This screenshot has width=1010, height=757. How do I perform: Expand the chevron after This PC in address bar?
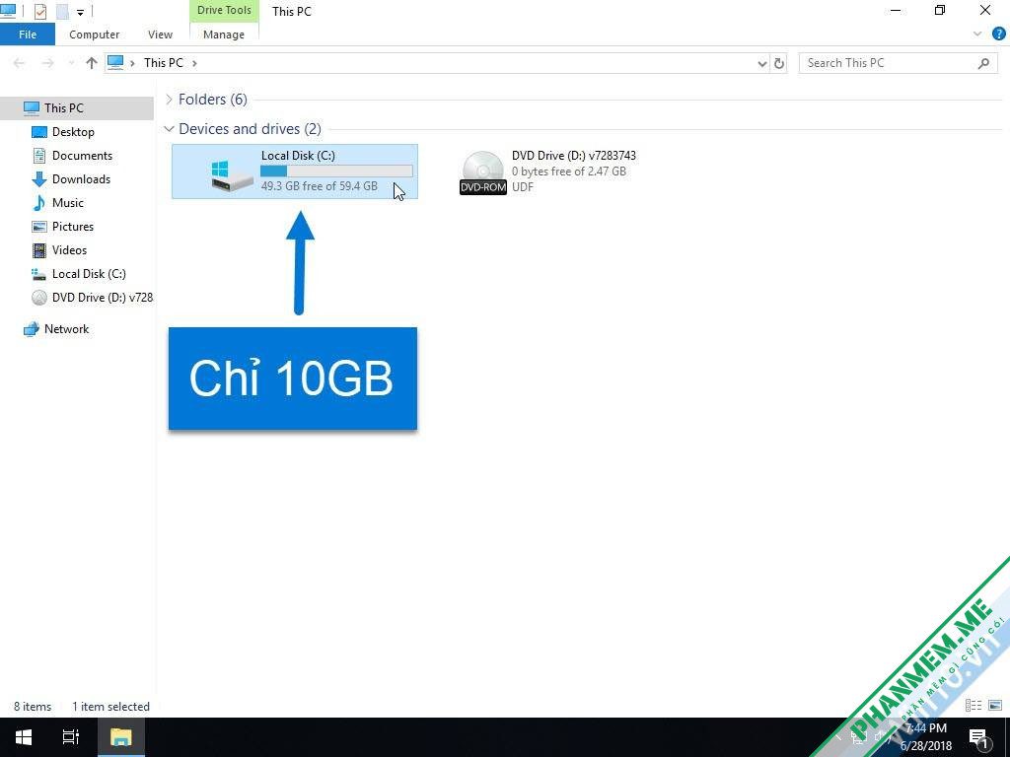point(194,63)
